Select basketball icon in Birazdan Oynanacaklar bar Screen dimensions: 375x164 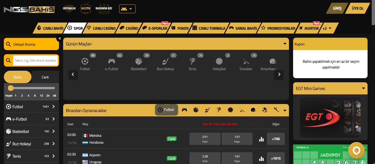pyautogui.click(x=196, y=110)
